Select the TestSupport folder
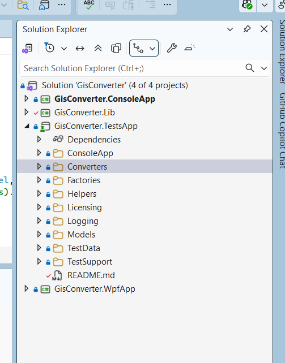The width and height of the screenshot is (285, 363). click(90, 262)
